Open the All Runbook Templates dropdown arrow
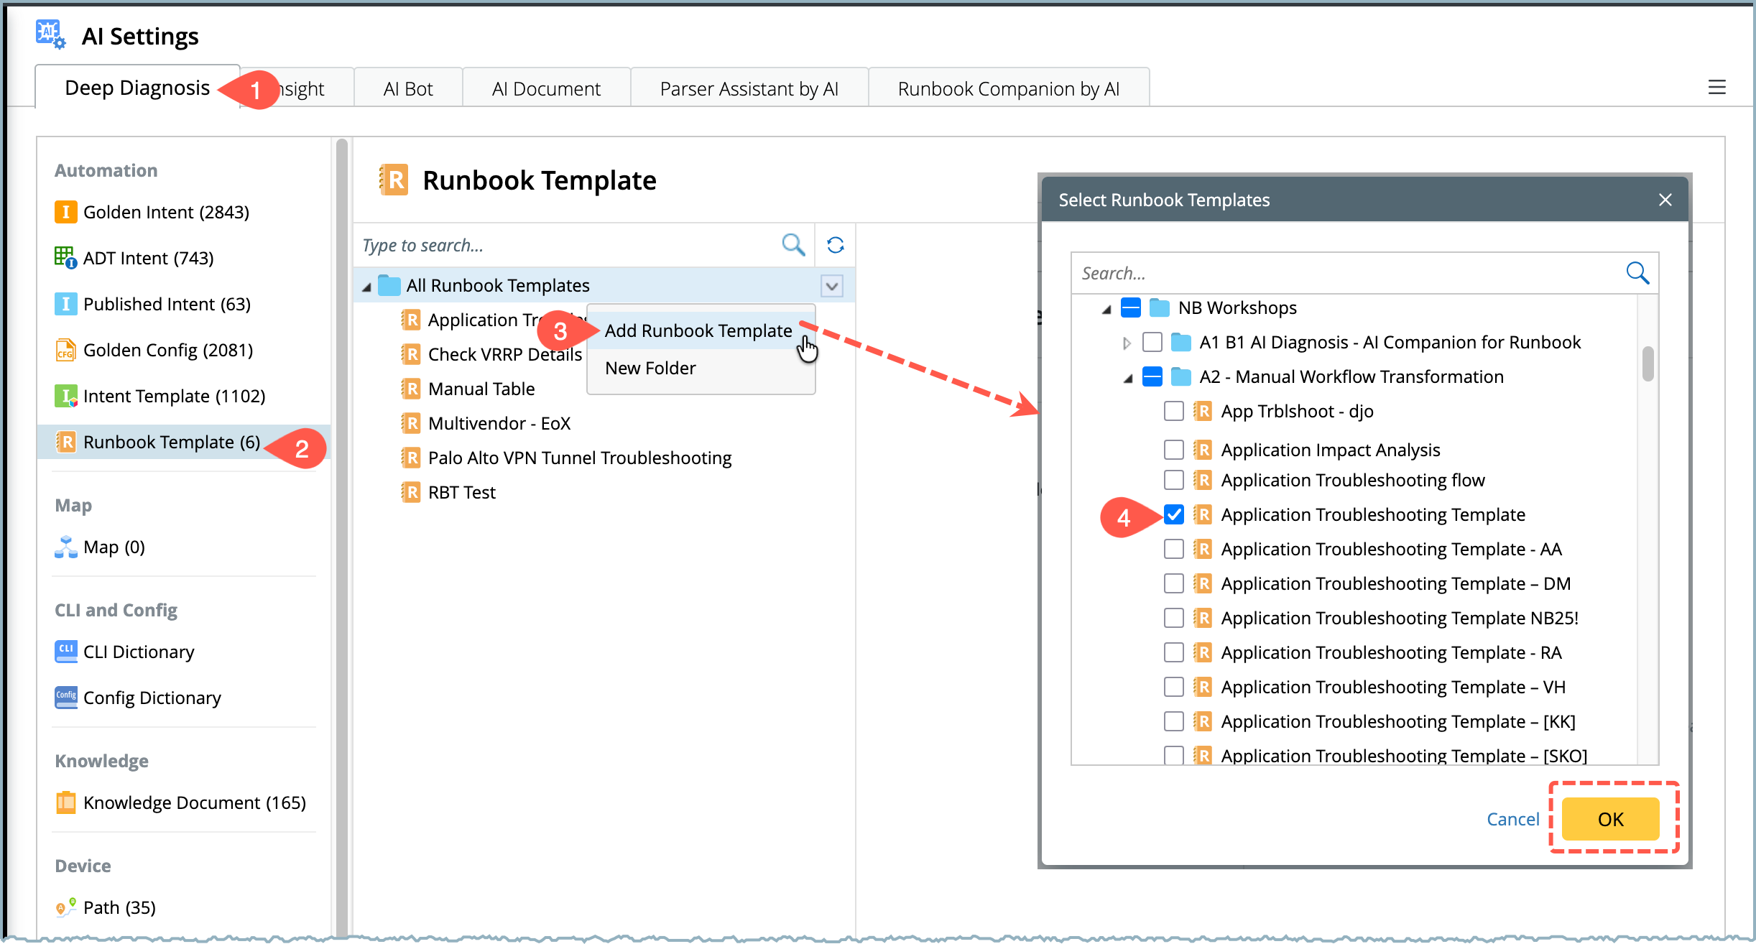This screenshot has width=1756, height=944. pyautogui.click(x=831, y=286)
